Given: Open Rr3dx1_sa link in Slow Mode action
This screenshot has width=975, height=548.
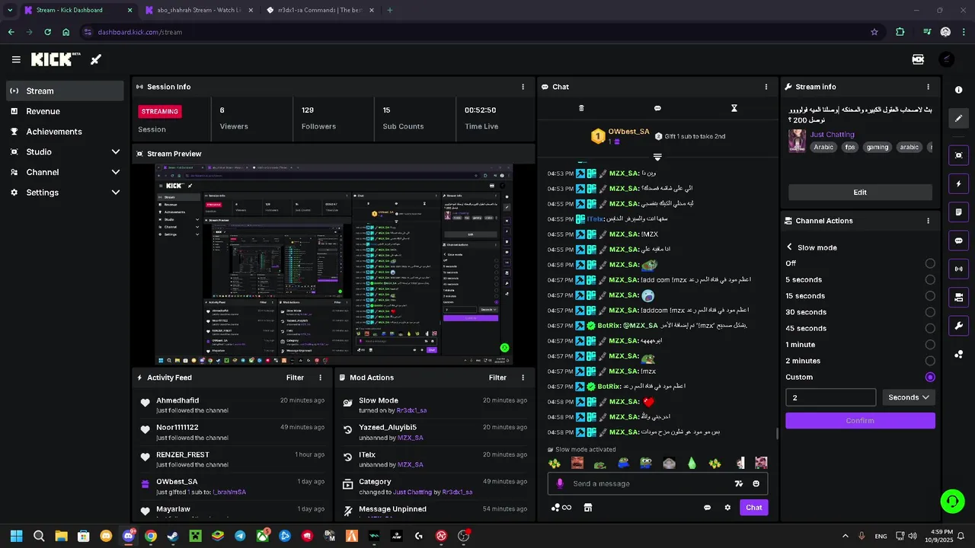Looking at the screenshot, I should (411, 410).
